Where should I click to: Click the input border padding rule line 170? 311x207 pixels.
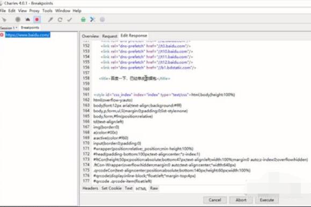click(x=117, y=144)
